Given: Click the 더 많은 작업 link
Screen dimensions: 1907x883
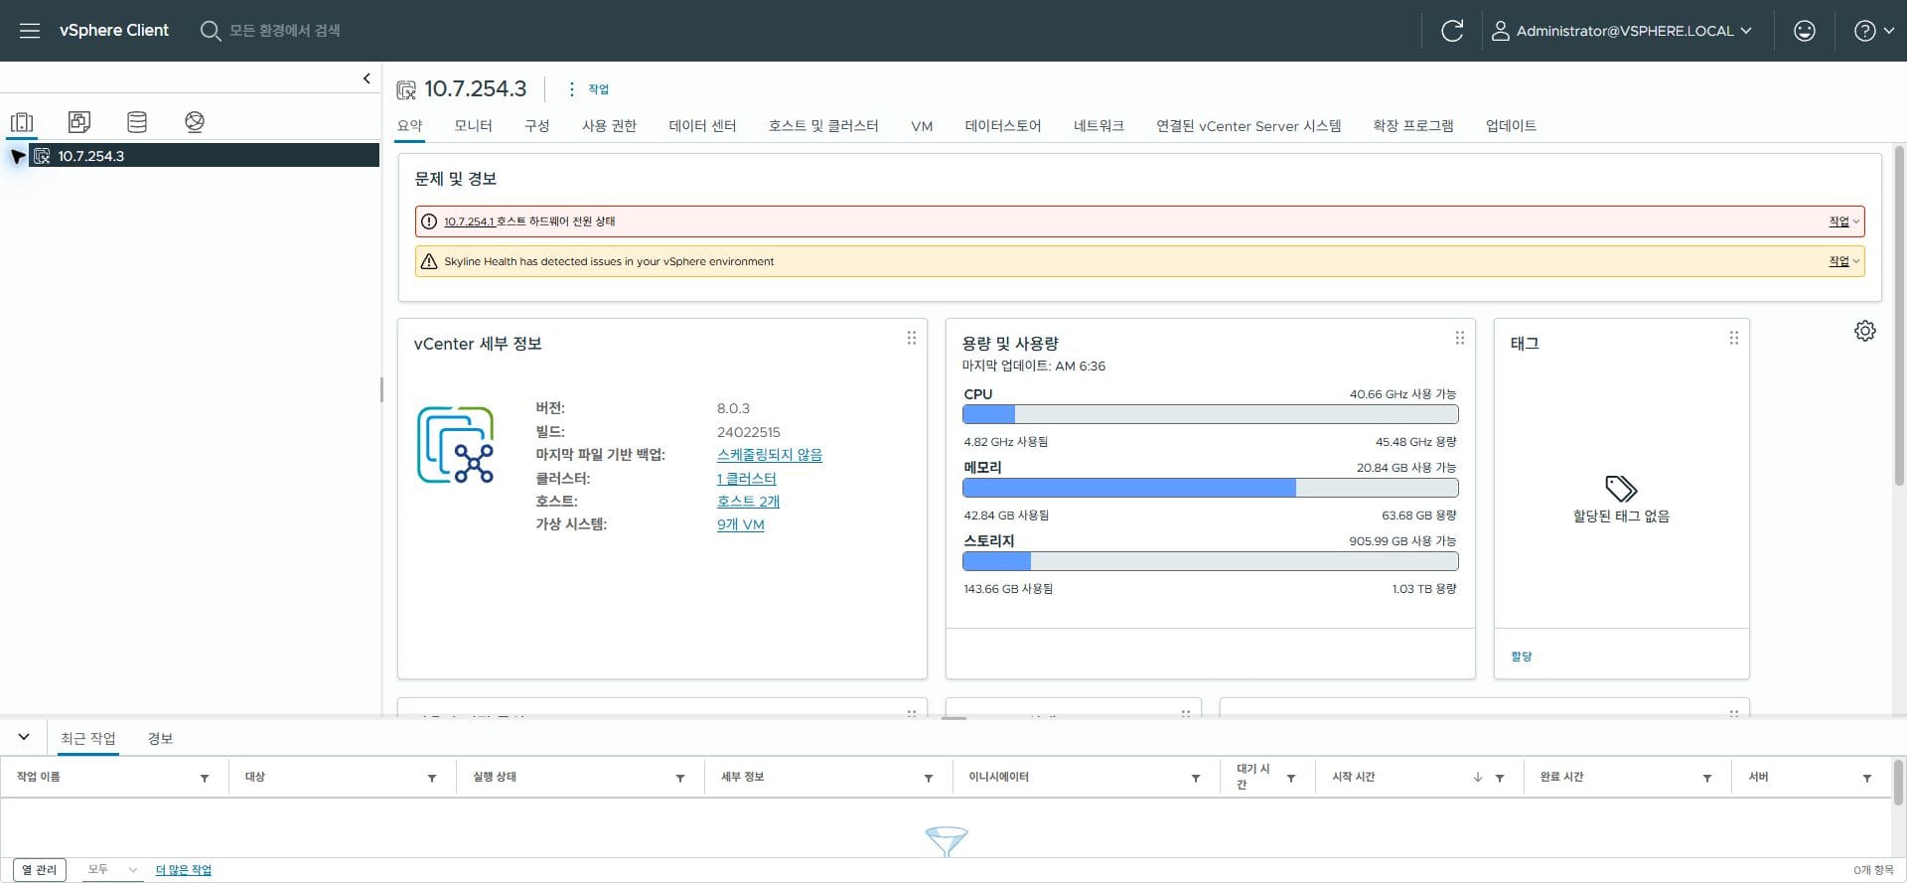Looking at the screenshot, I should 184,870.
